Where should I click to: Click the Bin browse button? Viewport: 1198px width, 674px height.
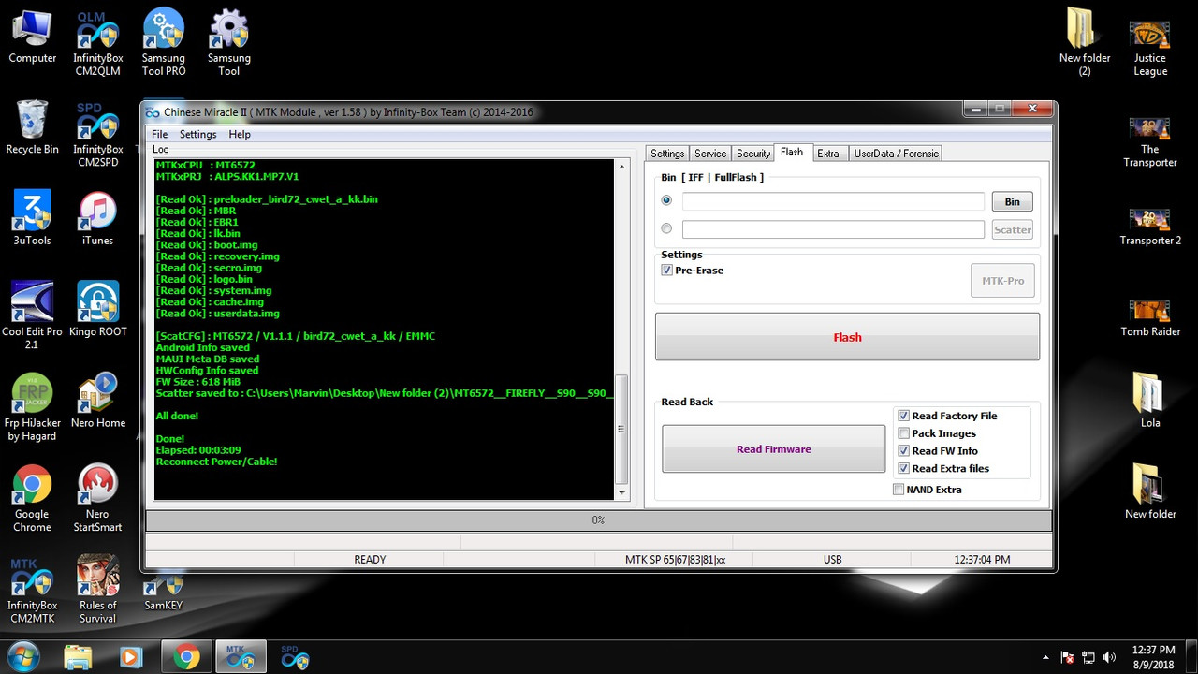click(1012, 201)
